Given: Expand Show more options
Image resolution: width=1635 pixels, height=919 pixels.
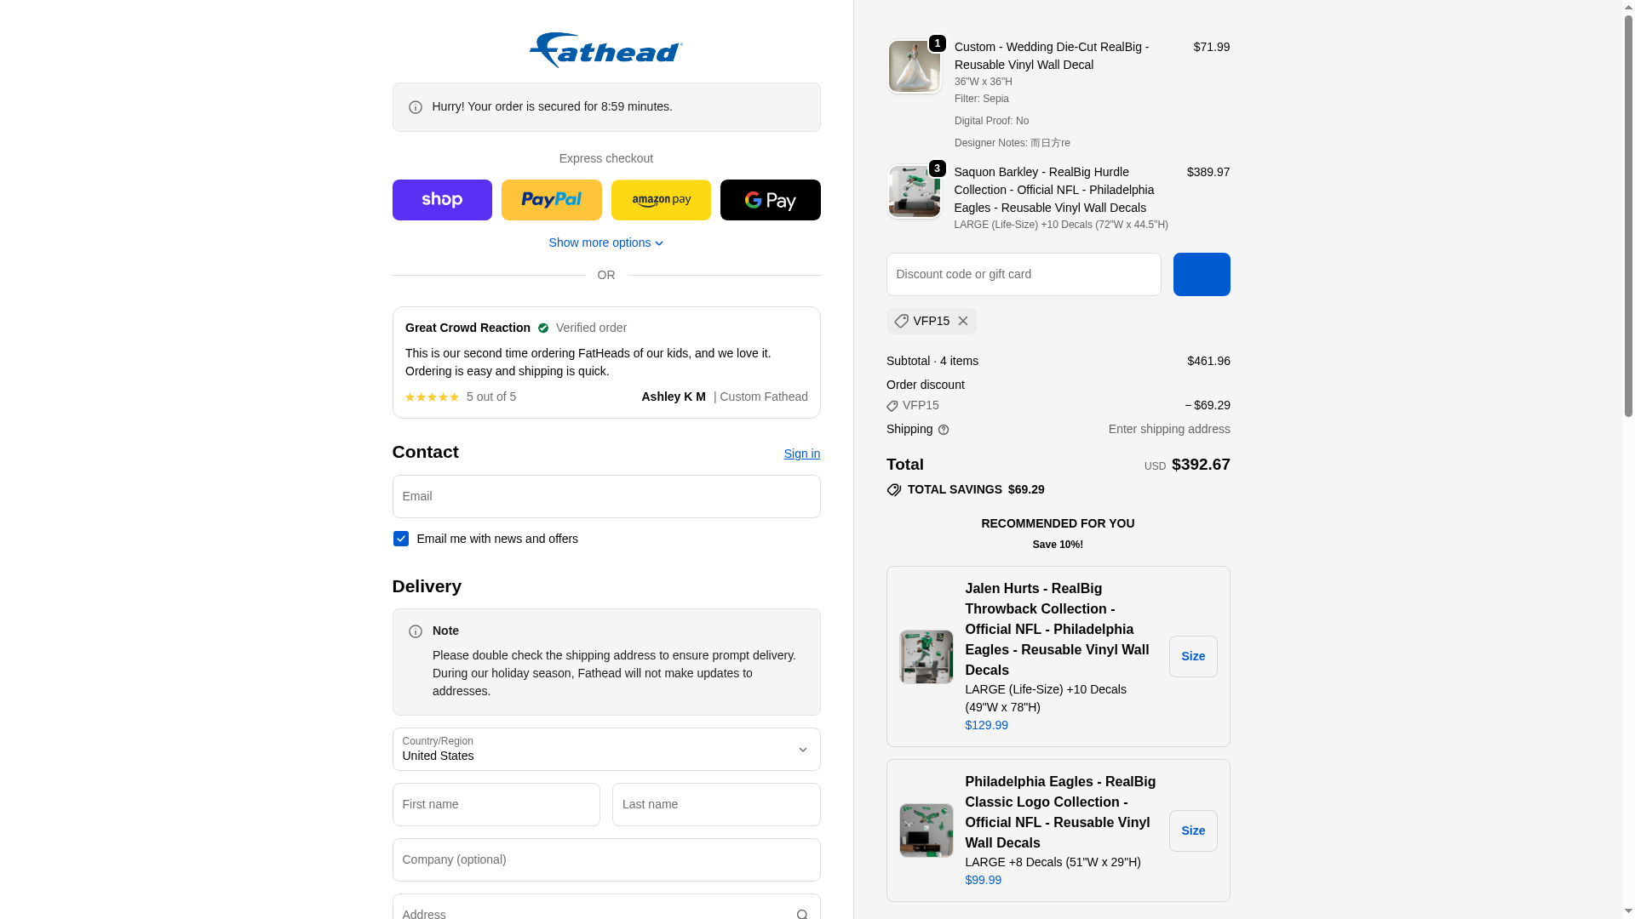Looking at the screenshot, I should pos(605,243).
